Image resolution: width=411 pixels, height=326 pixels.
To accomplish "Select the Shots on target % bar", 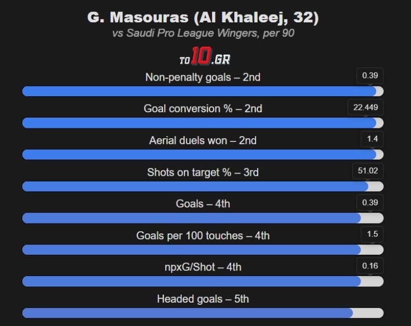I will tap(203, 187).
